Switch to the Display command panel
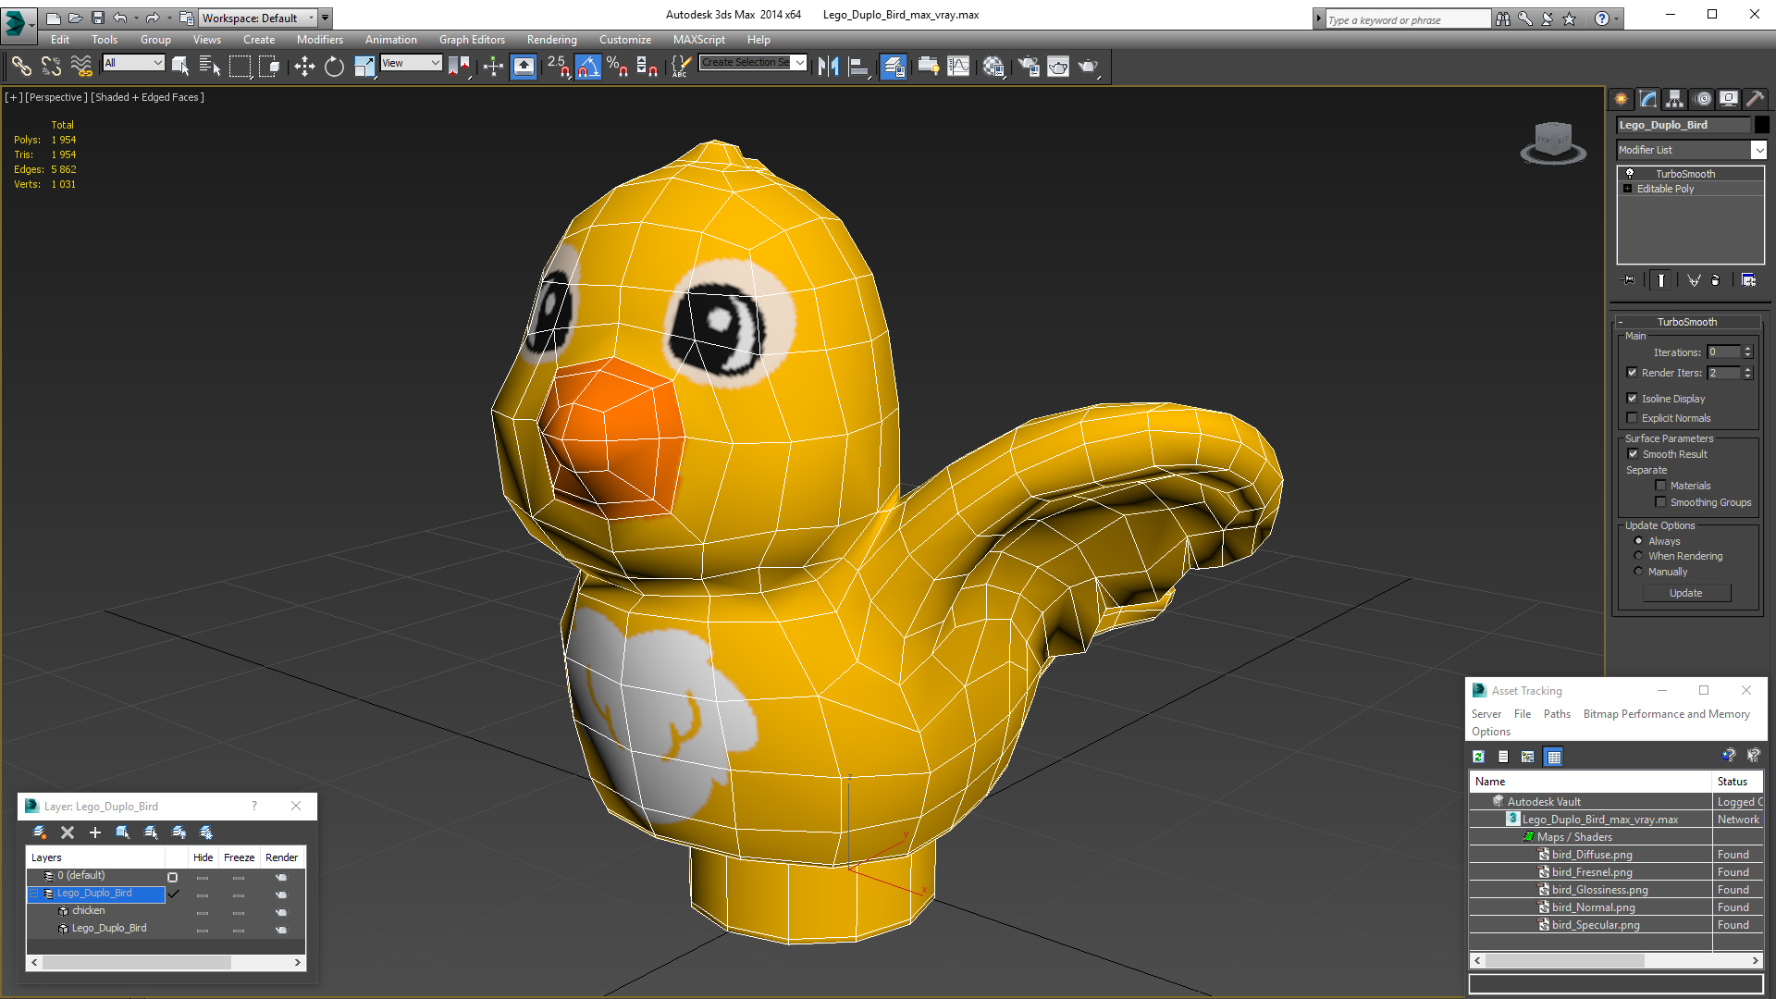Screen dimensions: 1776x999 pos(1729,99)
